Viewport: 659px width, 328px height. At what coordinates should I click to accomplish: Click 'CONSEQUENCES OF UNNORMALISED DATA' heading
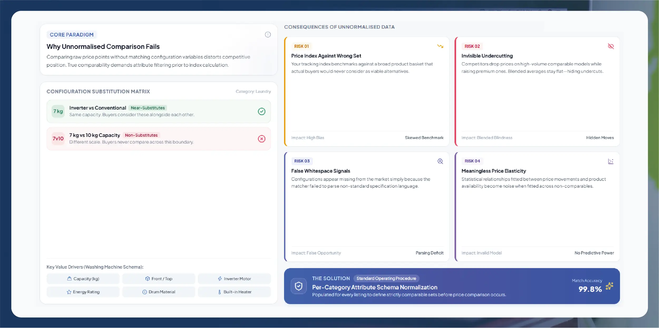(339, 27)
